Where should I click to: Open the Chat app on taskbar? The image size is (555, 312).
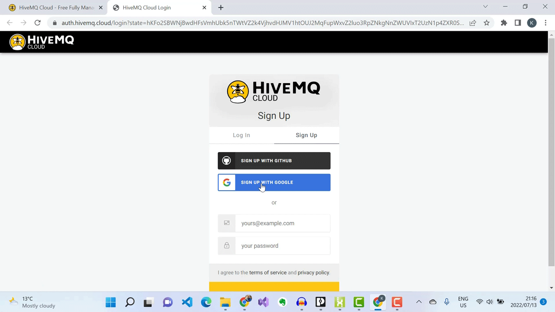pyautogui.click(x=168, y=302)
